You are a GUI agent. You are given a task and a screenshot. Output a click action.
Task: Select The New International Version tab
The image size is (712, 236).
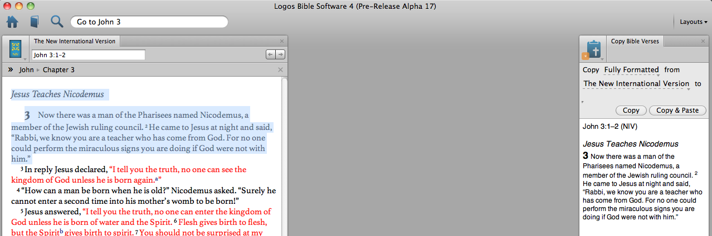[x=75, y=41]
